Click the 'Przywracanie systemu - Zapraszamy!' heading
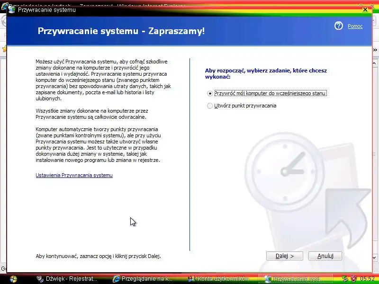The width and height of the screenshot is (379, 284). (121, 31)
